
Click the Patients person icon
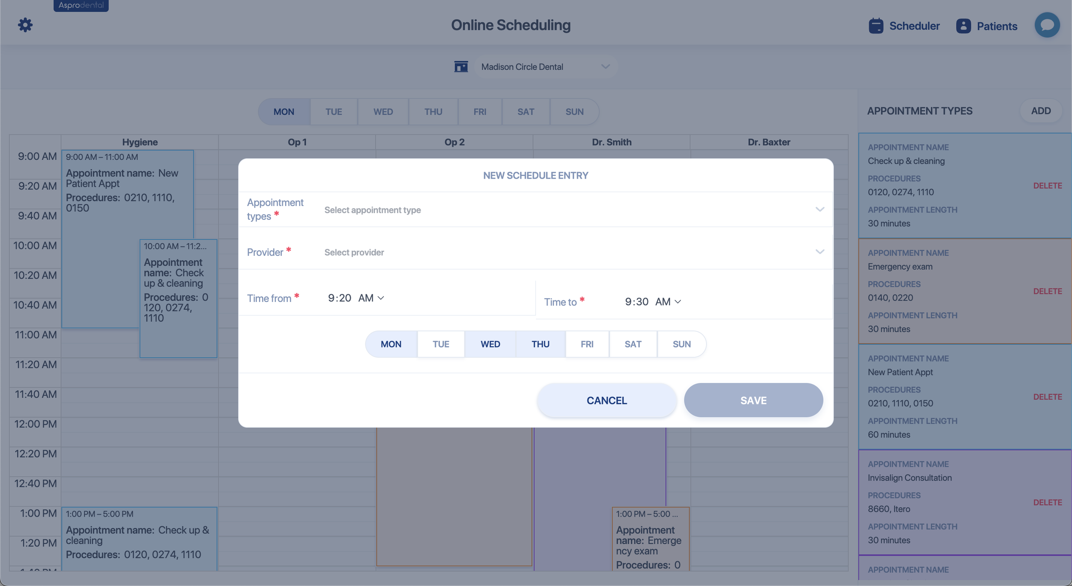pyautogui.click(x=963, y=26)
